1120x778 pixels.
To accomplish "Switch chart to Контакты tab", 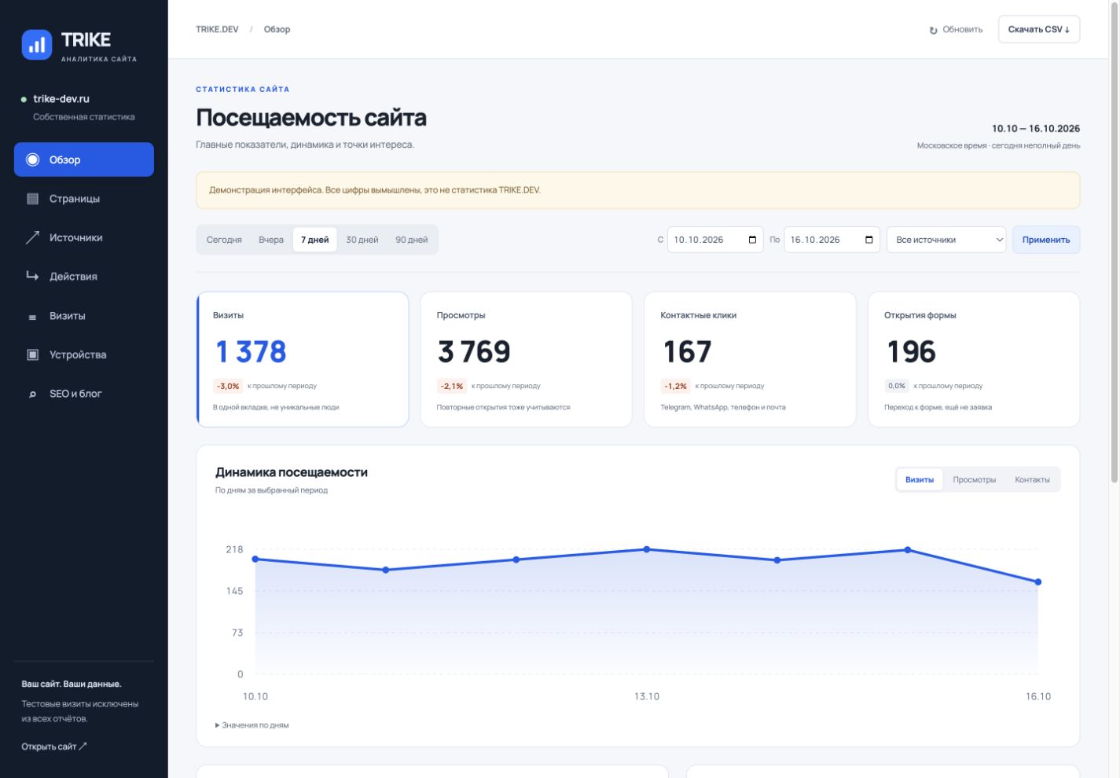I will (1032, 479).
